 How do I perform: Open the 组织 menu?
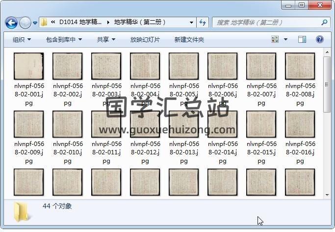point(22,39)
